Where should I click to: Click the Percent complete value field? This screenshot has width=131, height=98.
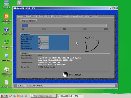[x=43, y=37]
